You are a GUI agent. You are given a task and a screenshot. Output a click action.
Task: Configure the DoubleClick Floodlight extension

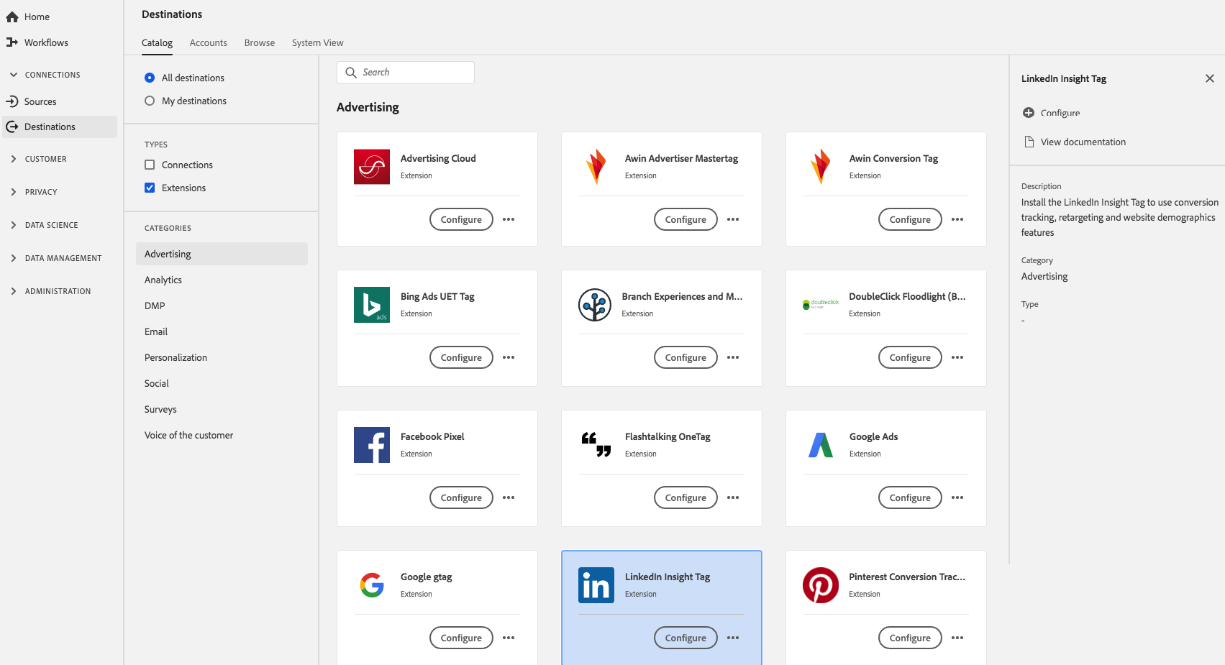coord(910,357)
